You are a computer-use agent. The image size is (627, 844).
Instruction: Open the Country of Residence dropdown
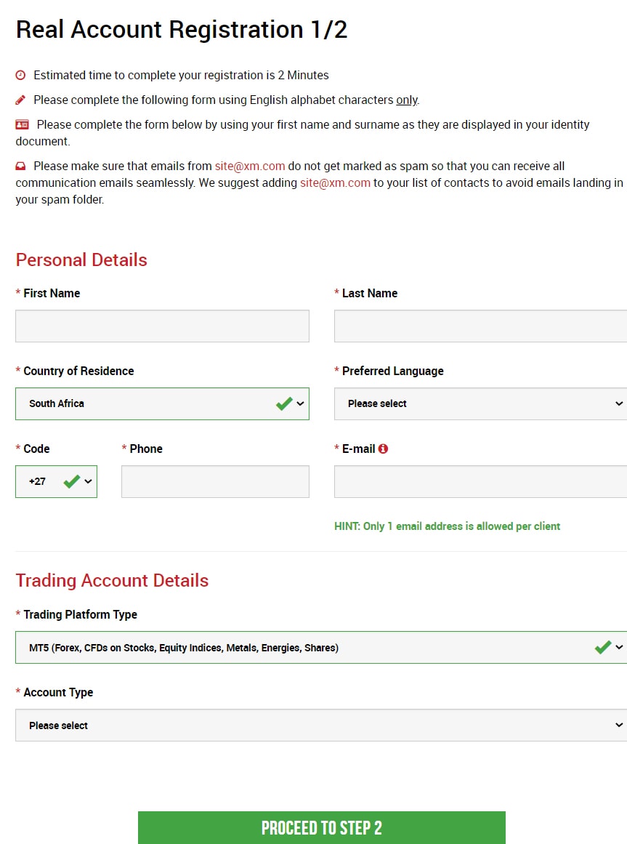coord(161,403)
